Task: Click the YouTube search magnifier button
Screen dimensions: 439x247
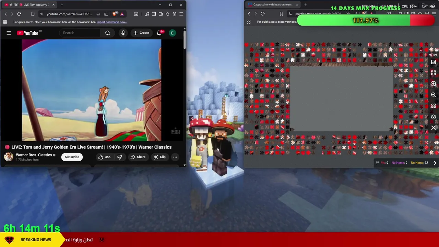Action: [108, 33]
